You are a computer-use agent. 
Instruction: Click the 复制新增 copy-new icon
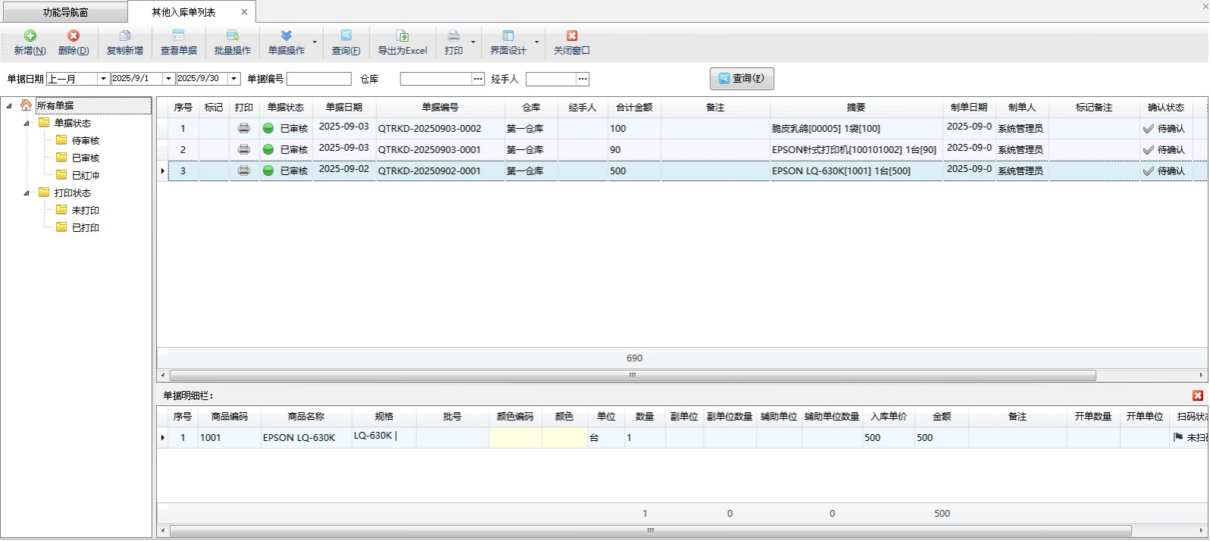tap(124, 36)
